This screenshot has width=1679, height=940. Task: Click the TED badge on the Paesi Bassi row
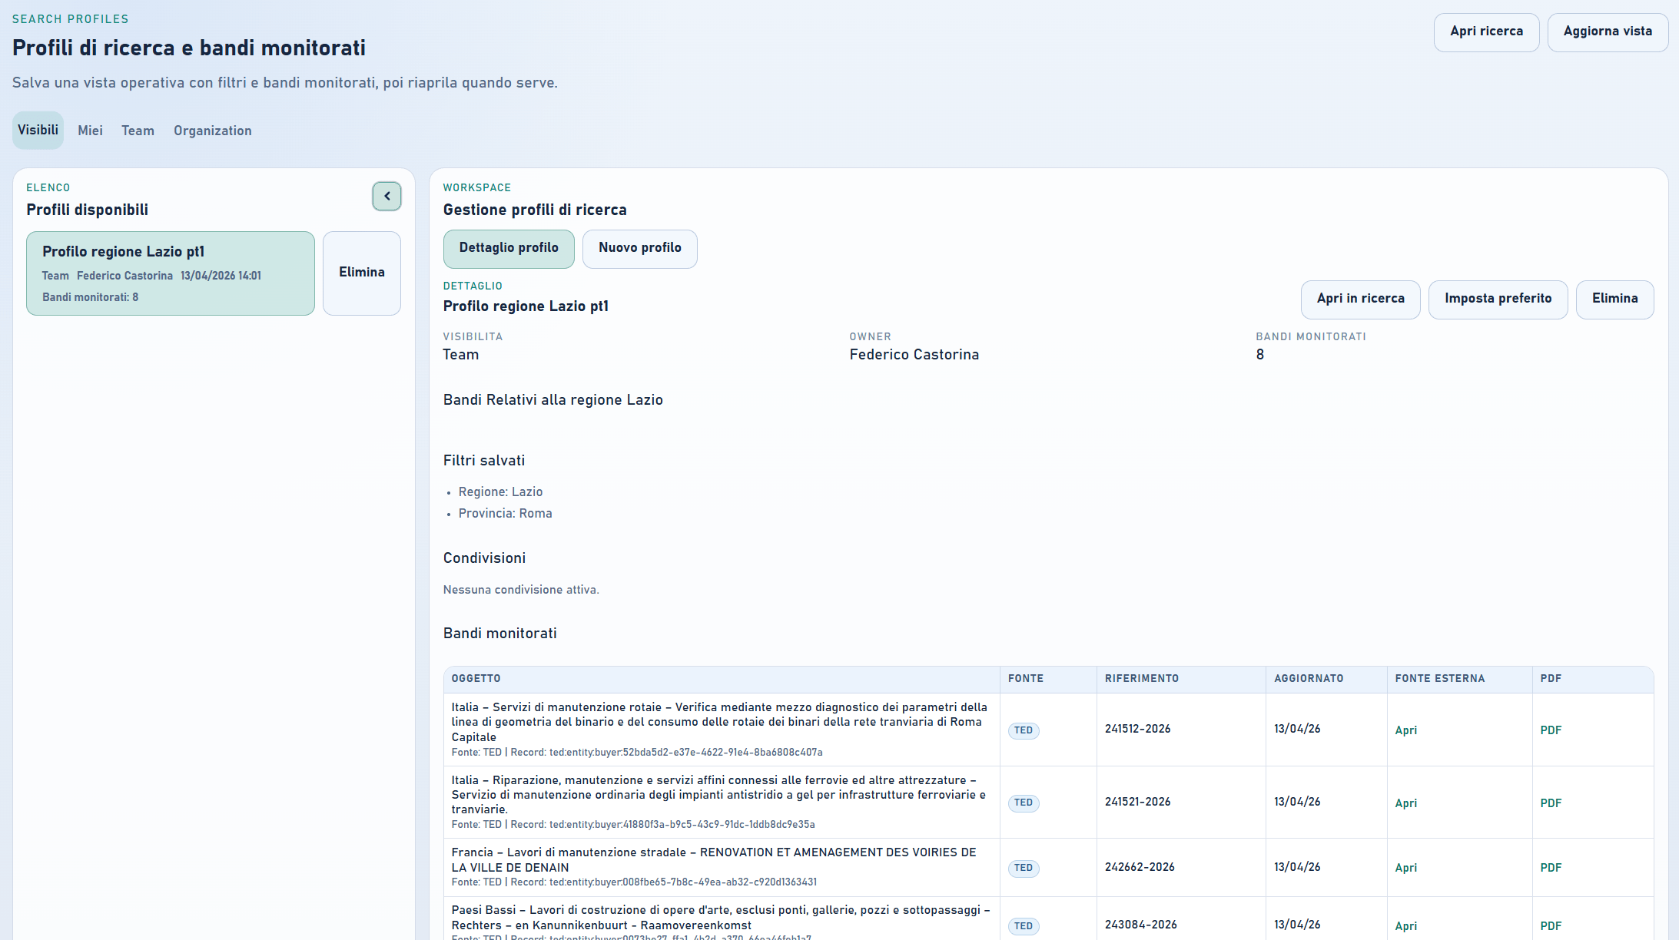(1023, 926)
